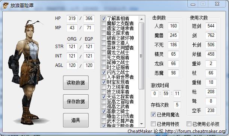
Task: Check the 嗜血之讨伐者 checkbox
Action: tap(104, 116)
